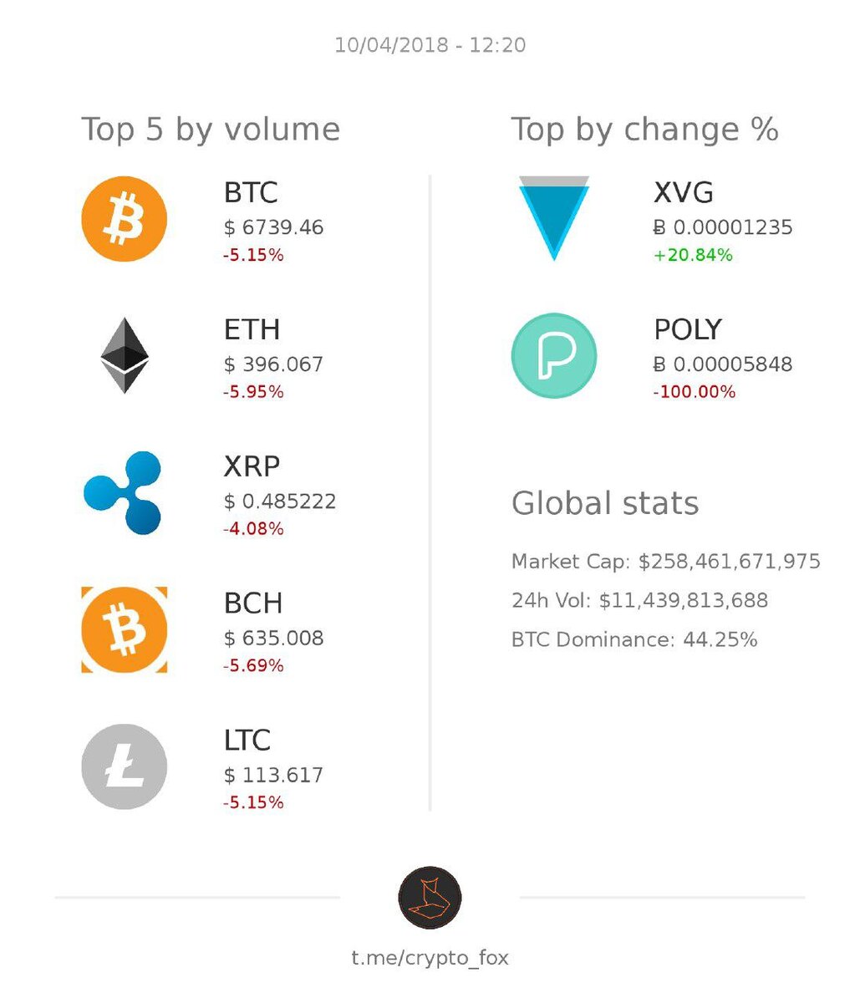Viewport: 860px width, 1003px height.
Task: Click the crypto fox round logo
Action: tap(430, 898)
